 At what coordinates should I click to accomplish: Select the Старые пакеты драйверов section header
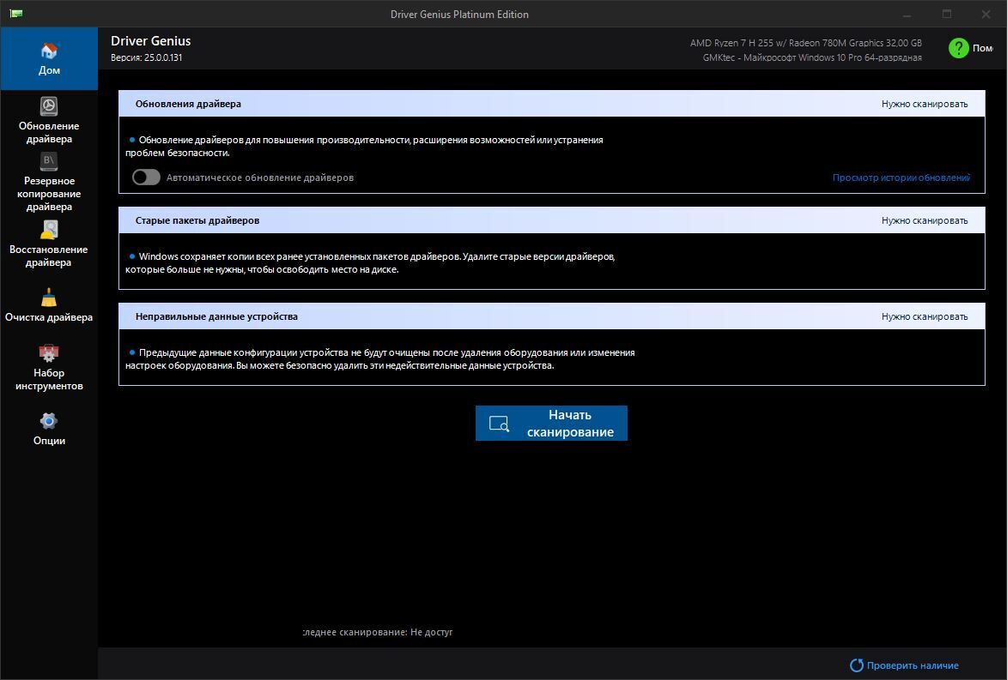tap(197, 220)
